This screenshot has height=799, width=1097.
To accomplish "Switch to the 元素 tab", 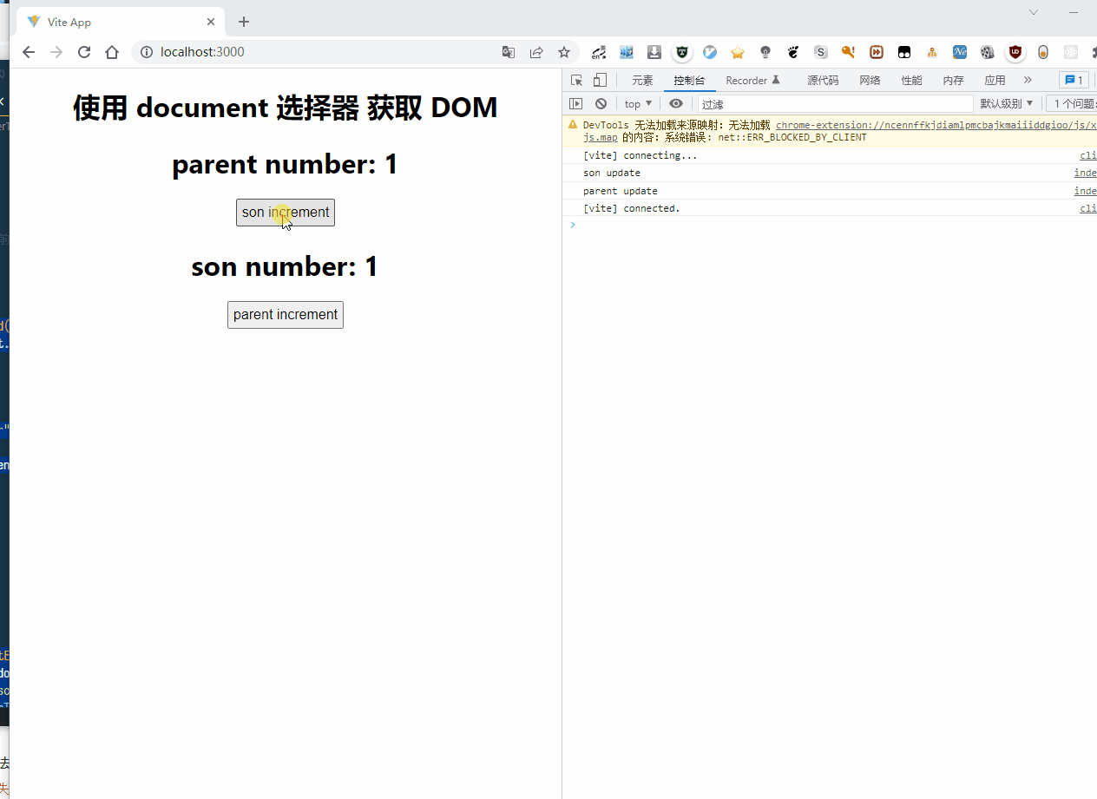I will coord(642,81).
